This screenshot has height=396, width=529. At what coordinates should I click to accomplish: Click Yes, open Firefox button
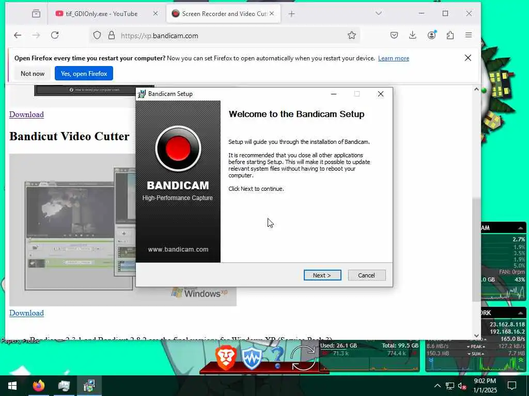click(x=84, y=73)
